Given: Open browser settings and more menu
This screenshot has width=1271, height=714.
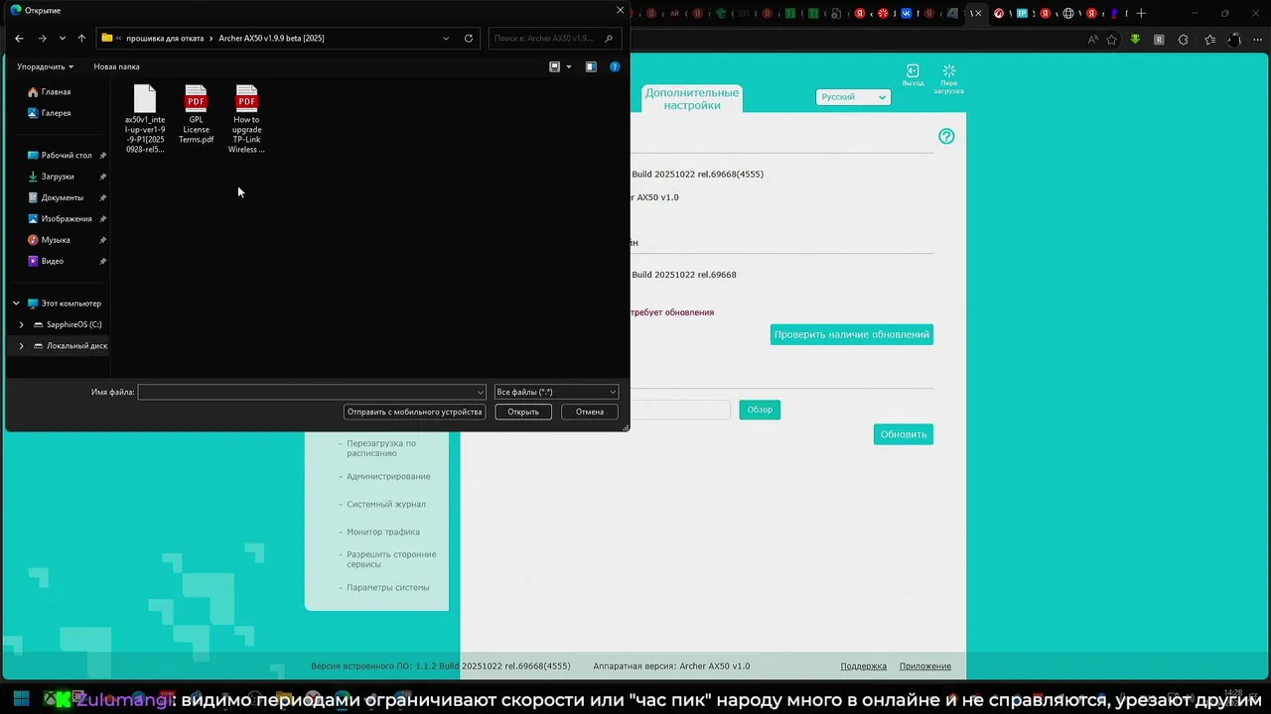Looking at the screenshot, I should click(1257, 40).
